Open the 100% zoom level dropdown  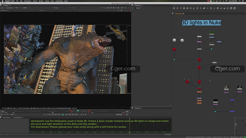122,8
